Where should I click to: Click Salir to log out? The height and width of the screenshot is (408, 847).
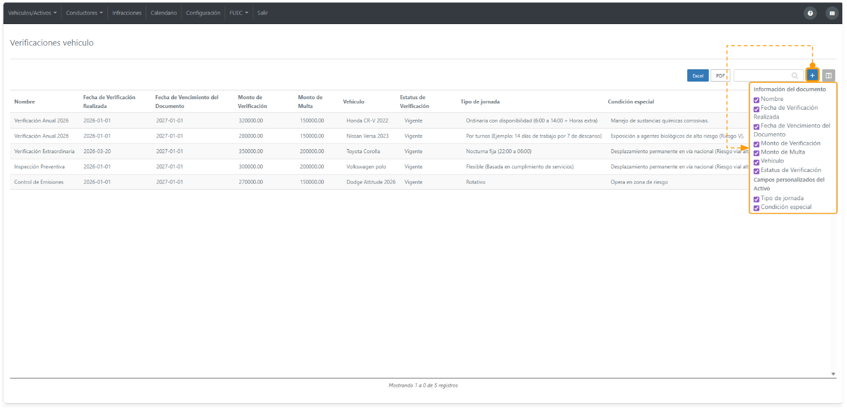pos(263,13)
